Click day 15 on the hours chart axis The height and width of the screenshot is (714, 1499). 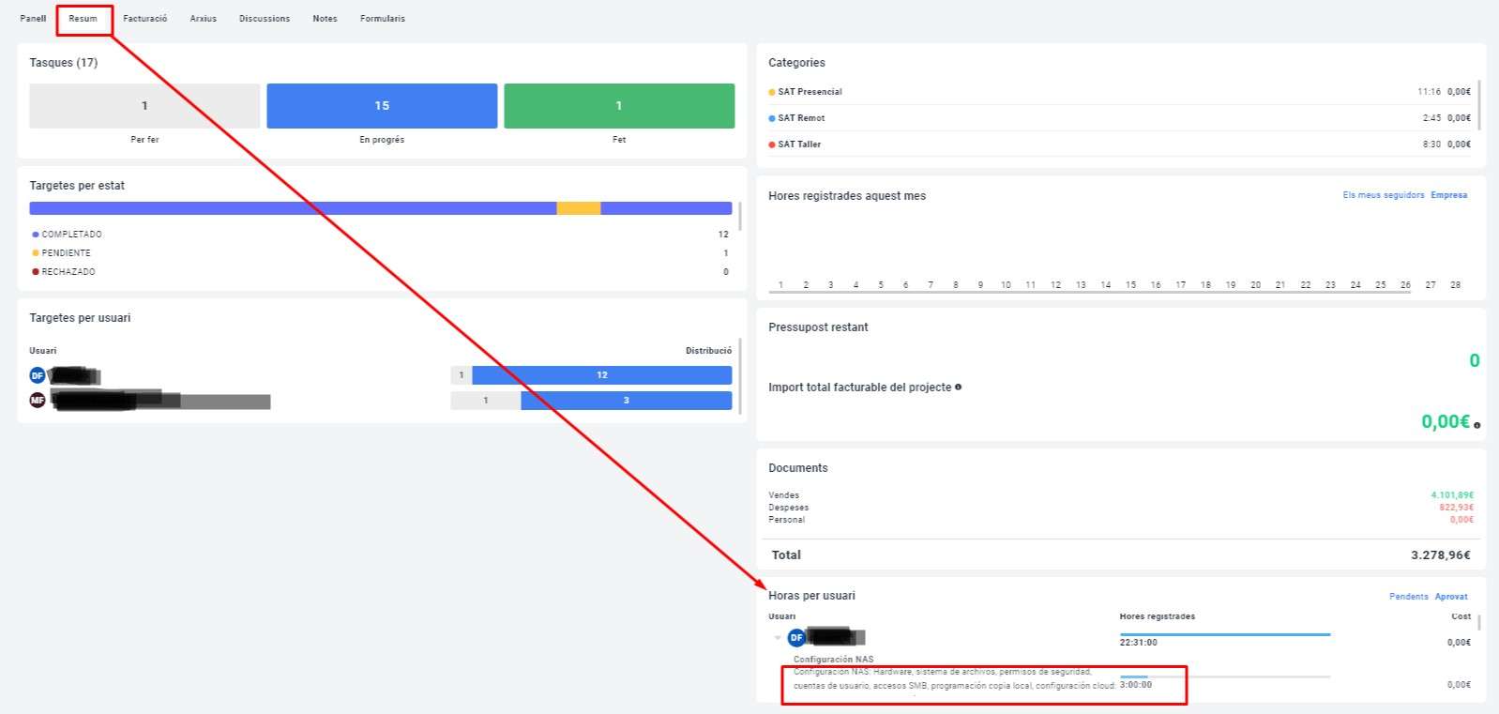pos(1130,285)
